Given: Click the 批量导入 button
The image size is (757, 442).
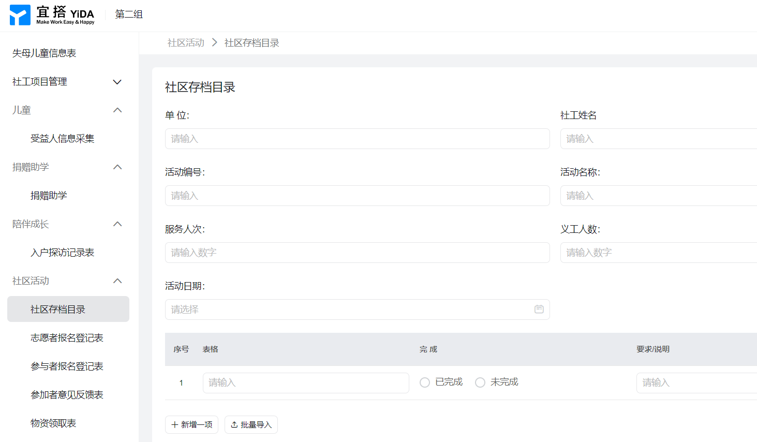Looking at the screenshot, I should (x=251, y=424).
